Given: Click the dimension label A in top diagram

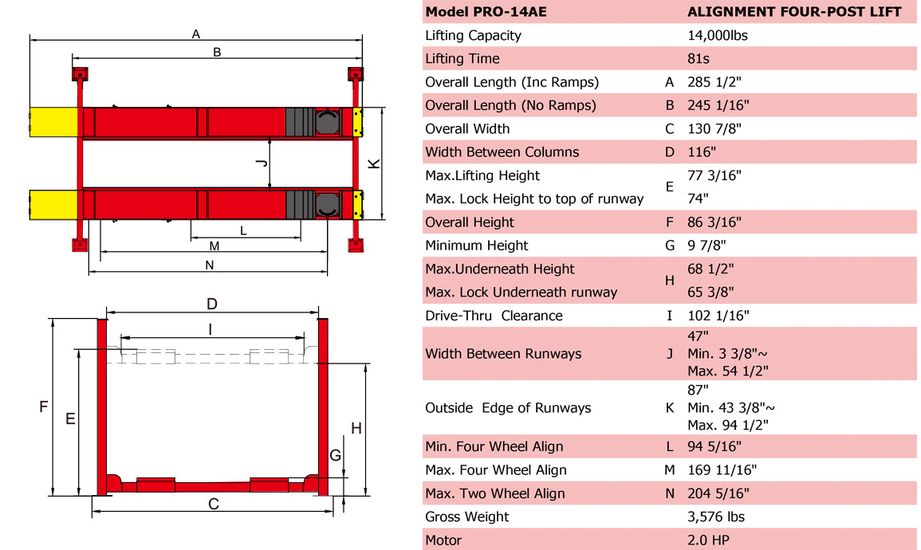Looking at the screenshot, I should 195,33.
